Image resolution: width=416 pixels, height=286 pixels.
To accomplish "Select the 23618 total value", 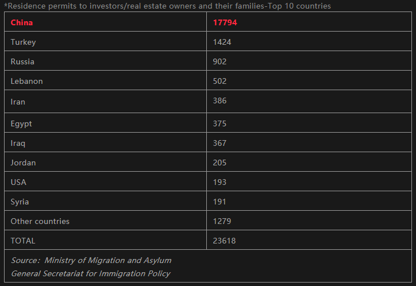I will pos(224,241).
